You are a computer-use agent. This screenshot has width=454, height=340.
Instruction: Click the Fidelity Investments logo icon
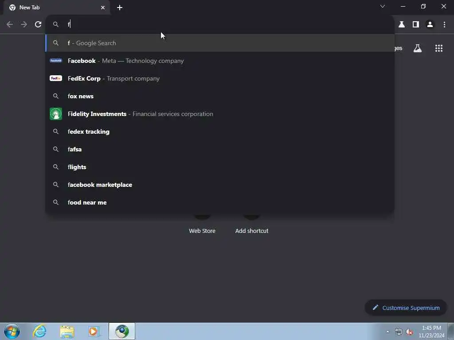[56, 114]
